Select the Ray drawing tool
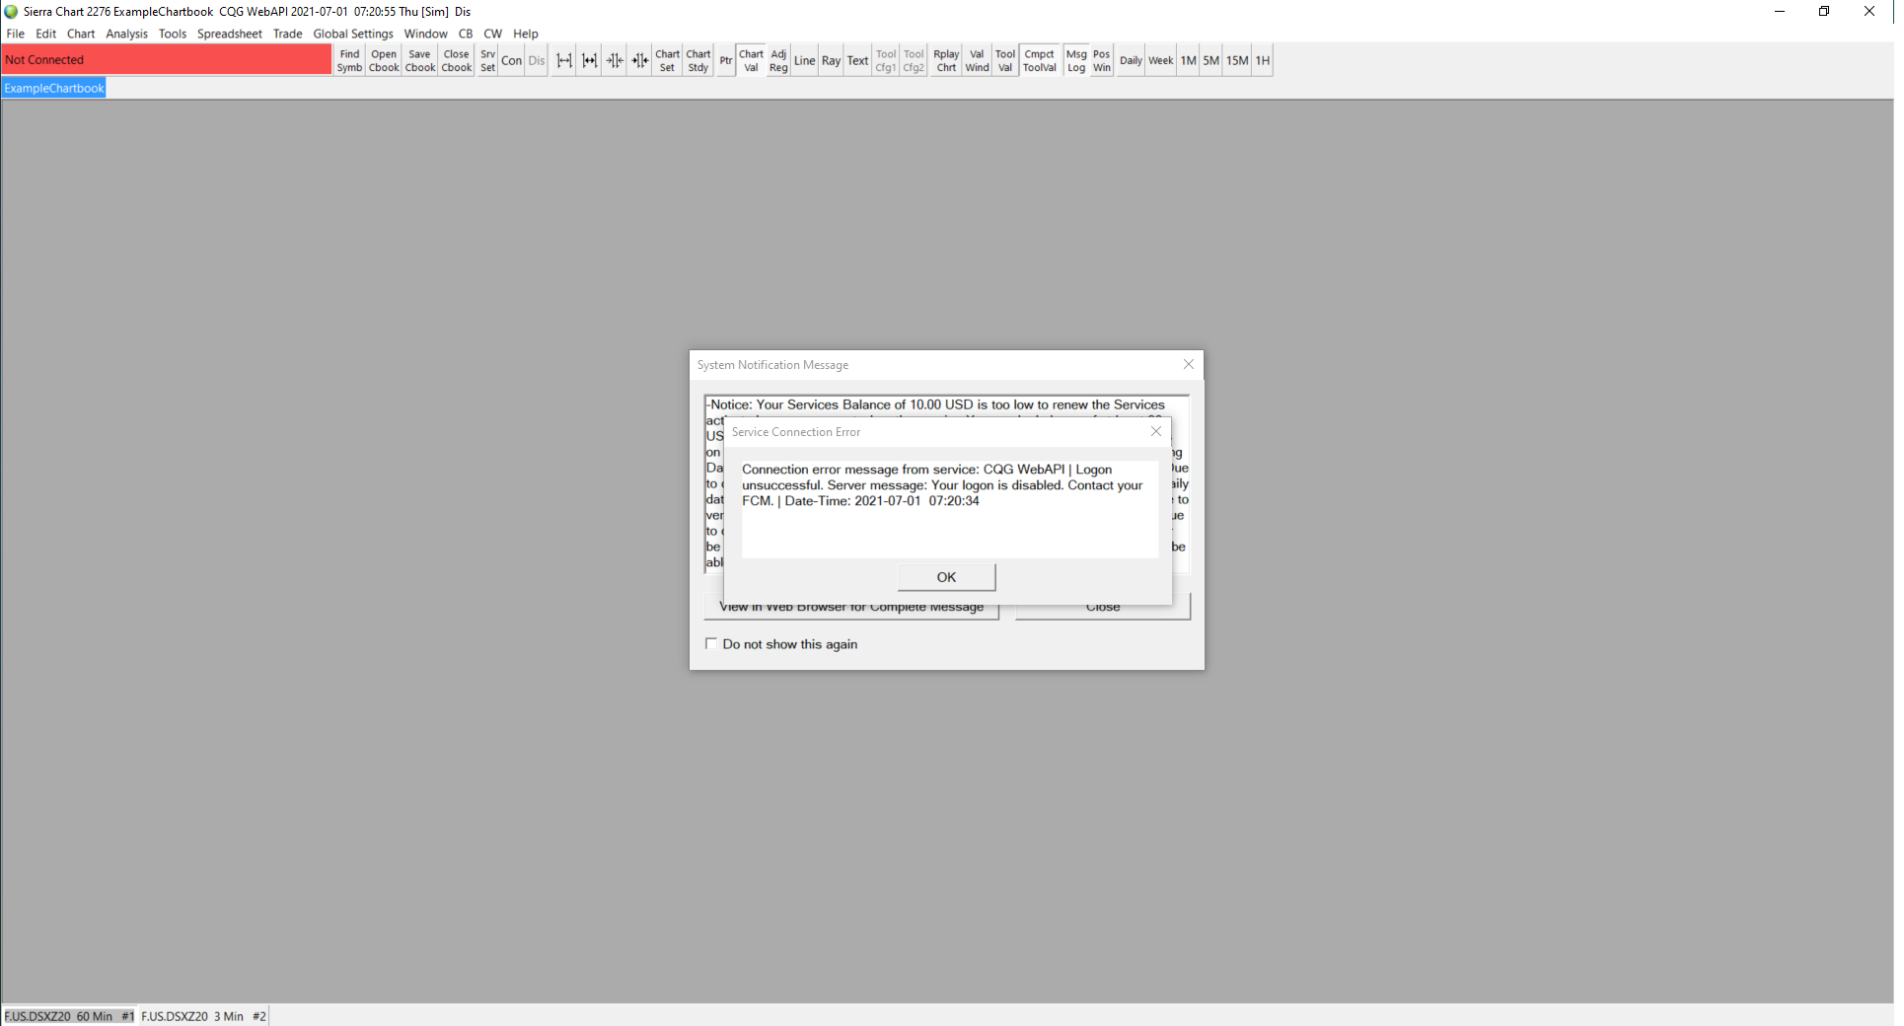This screenshot has height=1026, width=1904. pyautogui.click(x=832, y=61)
